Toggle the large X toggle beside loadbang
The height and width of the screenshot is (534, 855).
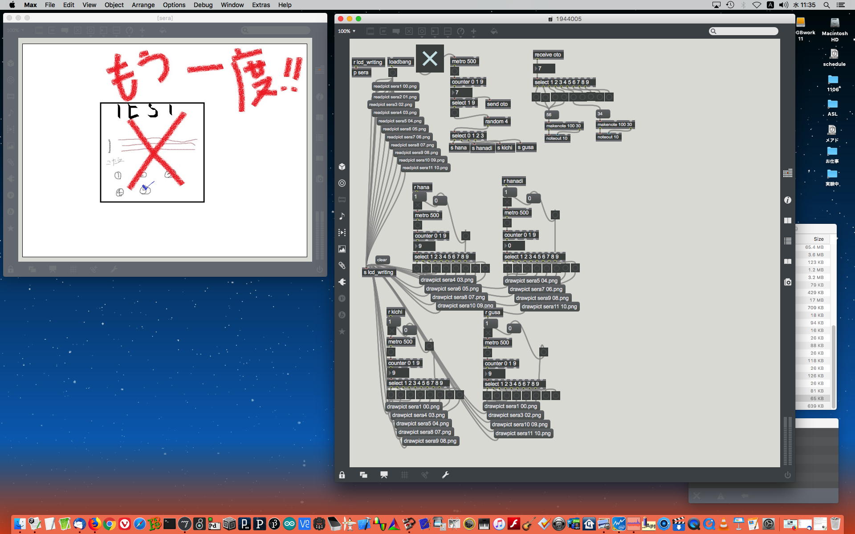click(430, 58)
